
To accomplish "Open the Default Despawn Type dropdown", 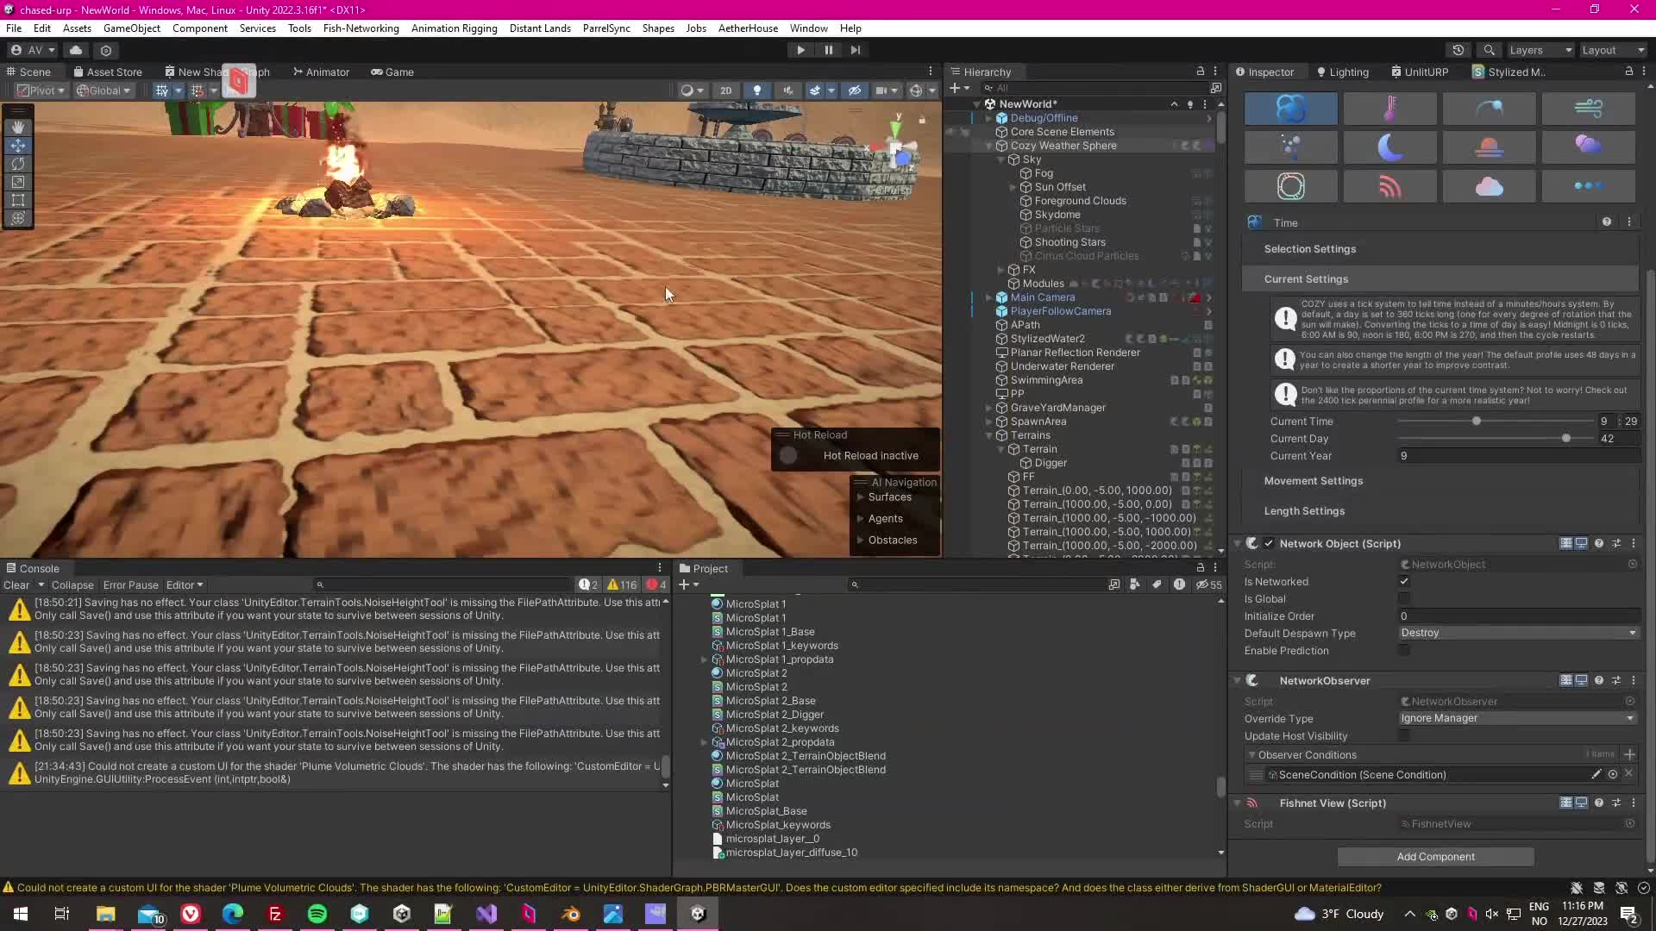I will click(x=1517, y=633).
